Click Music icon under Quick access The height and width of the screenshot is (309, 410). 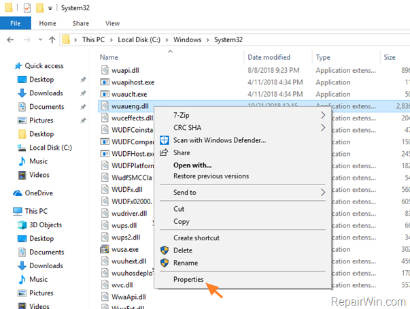[x=22, y=161]
